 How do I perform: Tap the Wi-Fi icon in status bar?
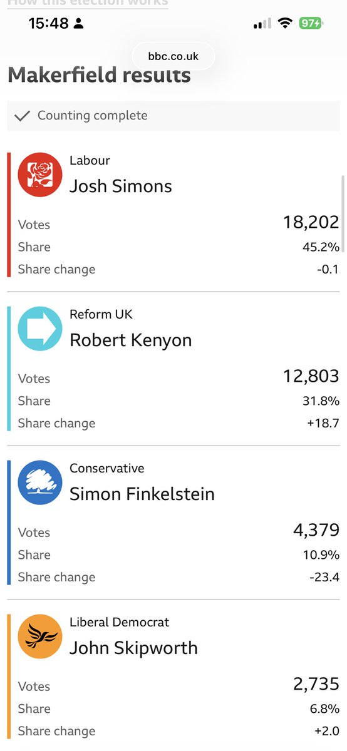click(x=285, y=24)
